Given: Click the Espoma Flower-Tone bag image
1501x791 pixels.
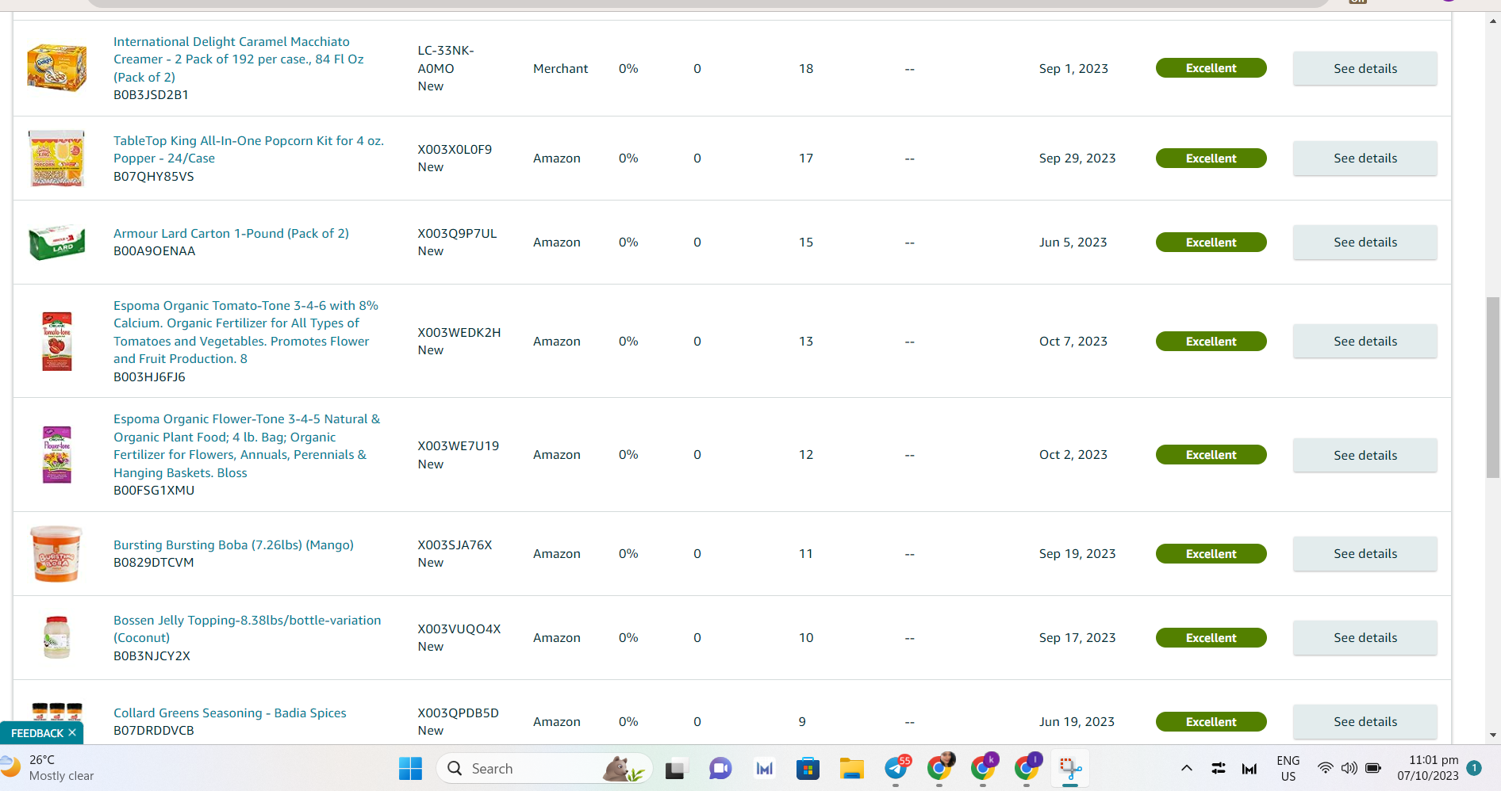Looking at the screenshot, I should [x=57, y=455].
